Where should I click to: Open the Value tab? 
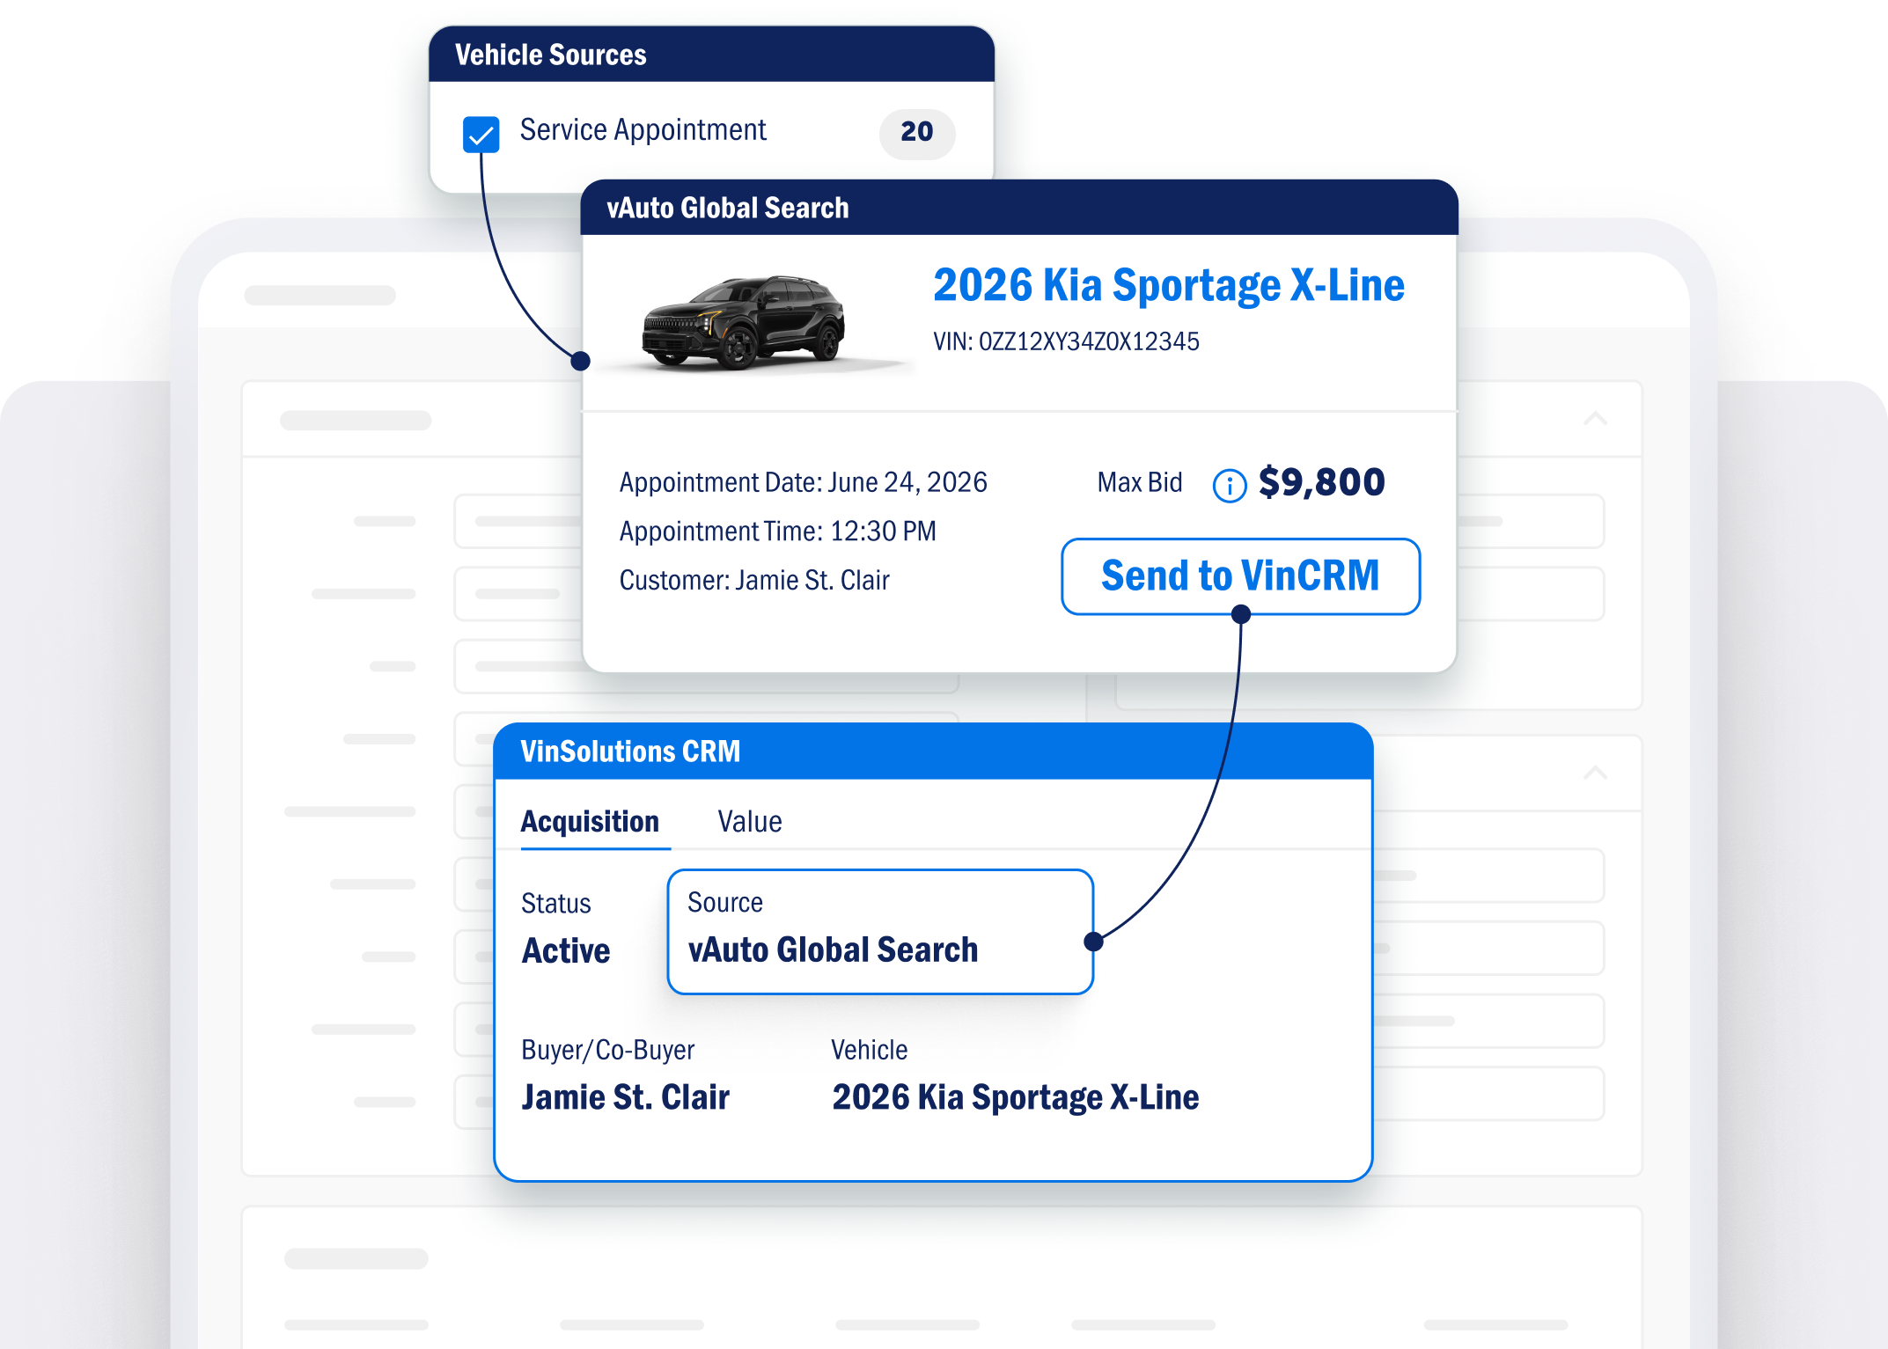(750, 821)
